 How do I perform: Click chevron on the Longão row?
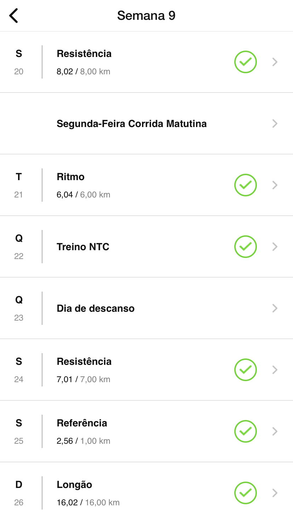click(x=275, y=493)
